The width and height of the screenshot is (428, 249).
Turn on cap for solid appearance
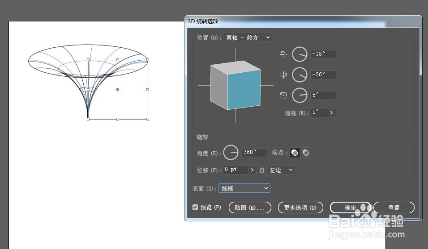point(295,153)
